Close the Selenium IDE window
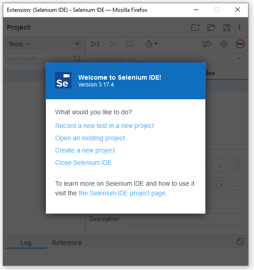Viewport: 254px width, 270px height. tap(238, 10)
